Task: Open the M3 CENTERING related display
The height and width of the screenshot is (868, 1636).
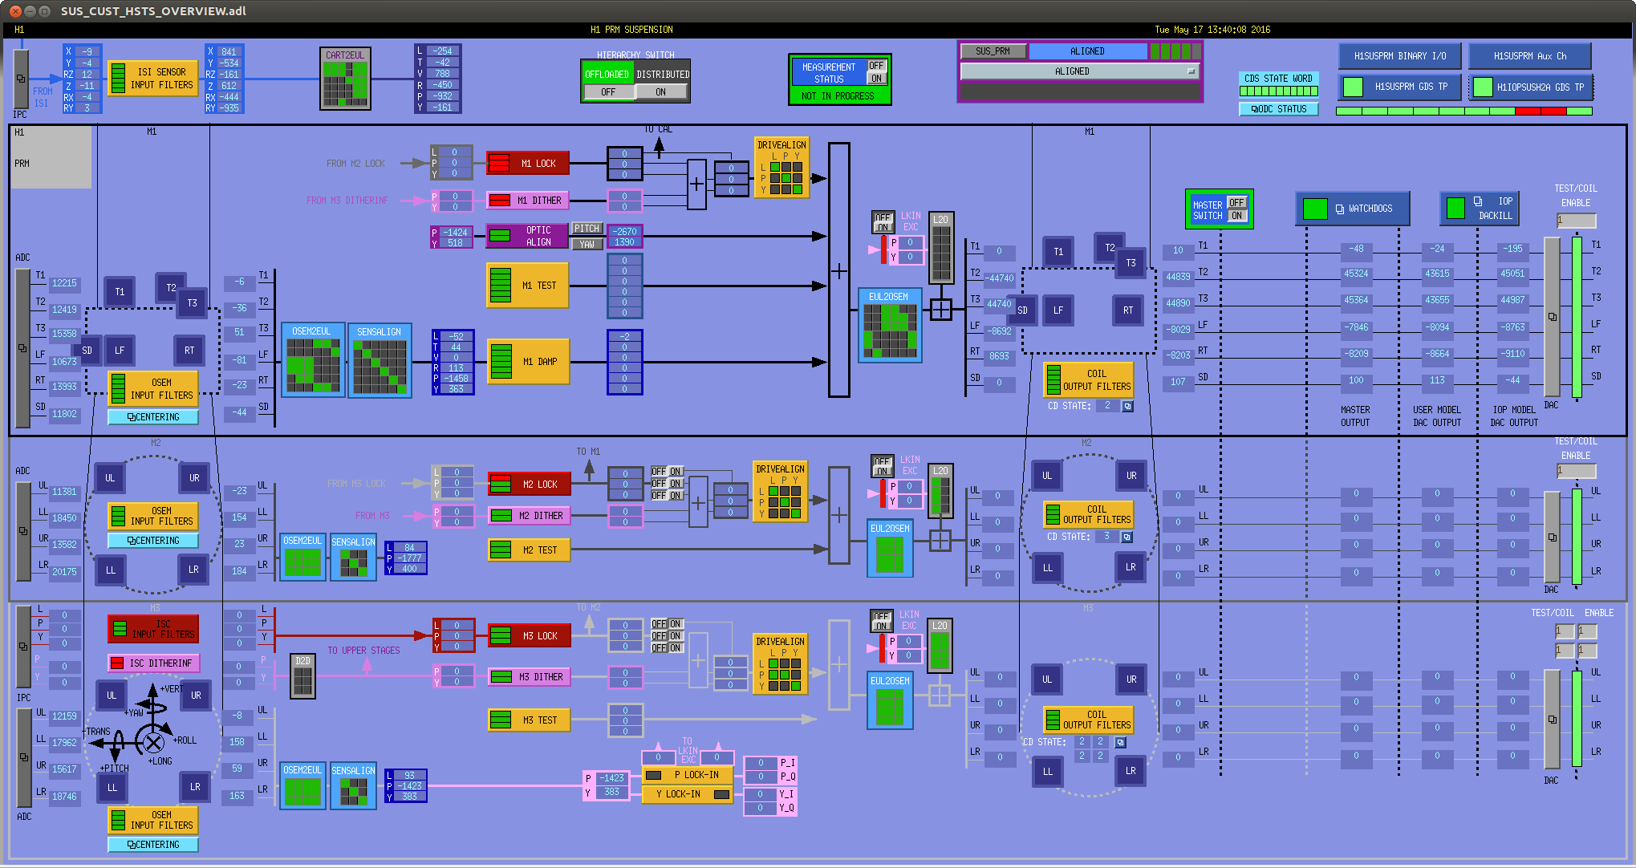Action: [153, 845]
